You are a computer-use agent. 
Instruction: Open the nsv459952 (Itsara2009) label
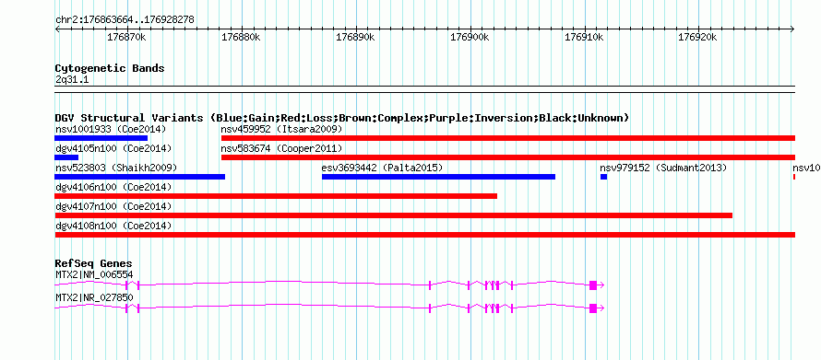tap(281, 129)
